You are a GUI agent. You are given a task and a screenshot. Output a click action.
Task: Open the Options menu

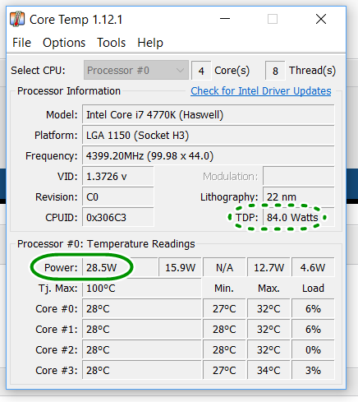click(64, 43)
